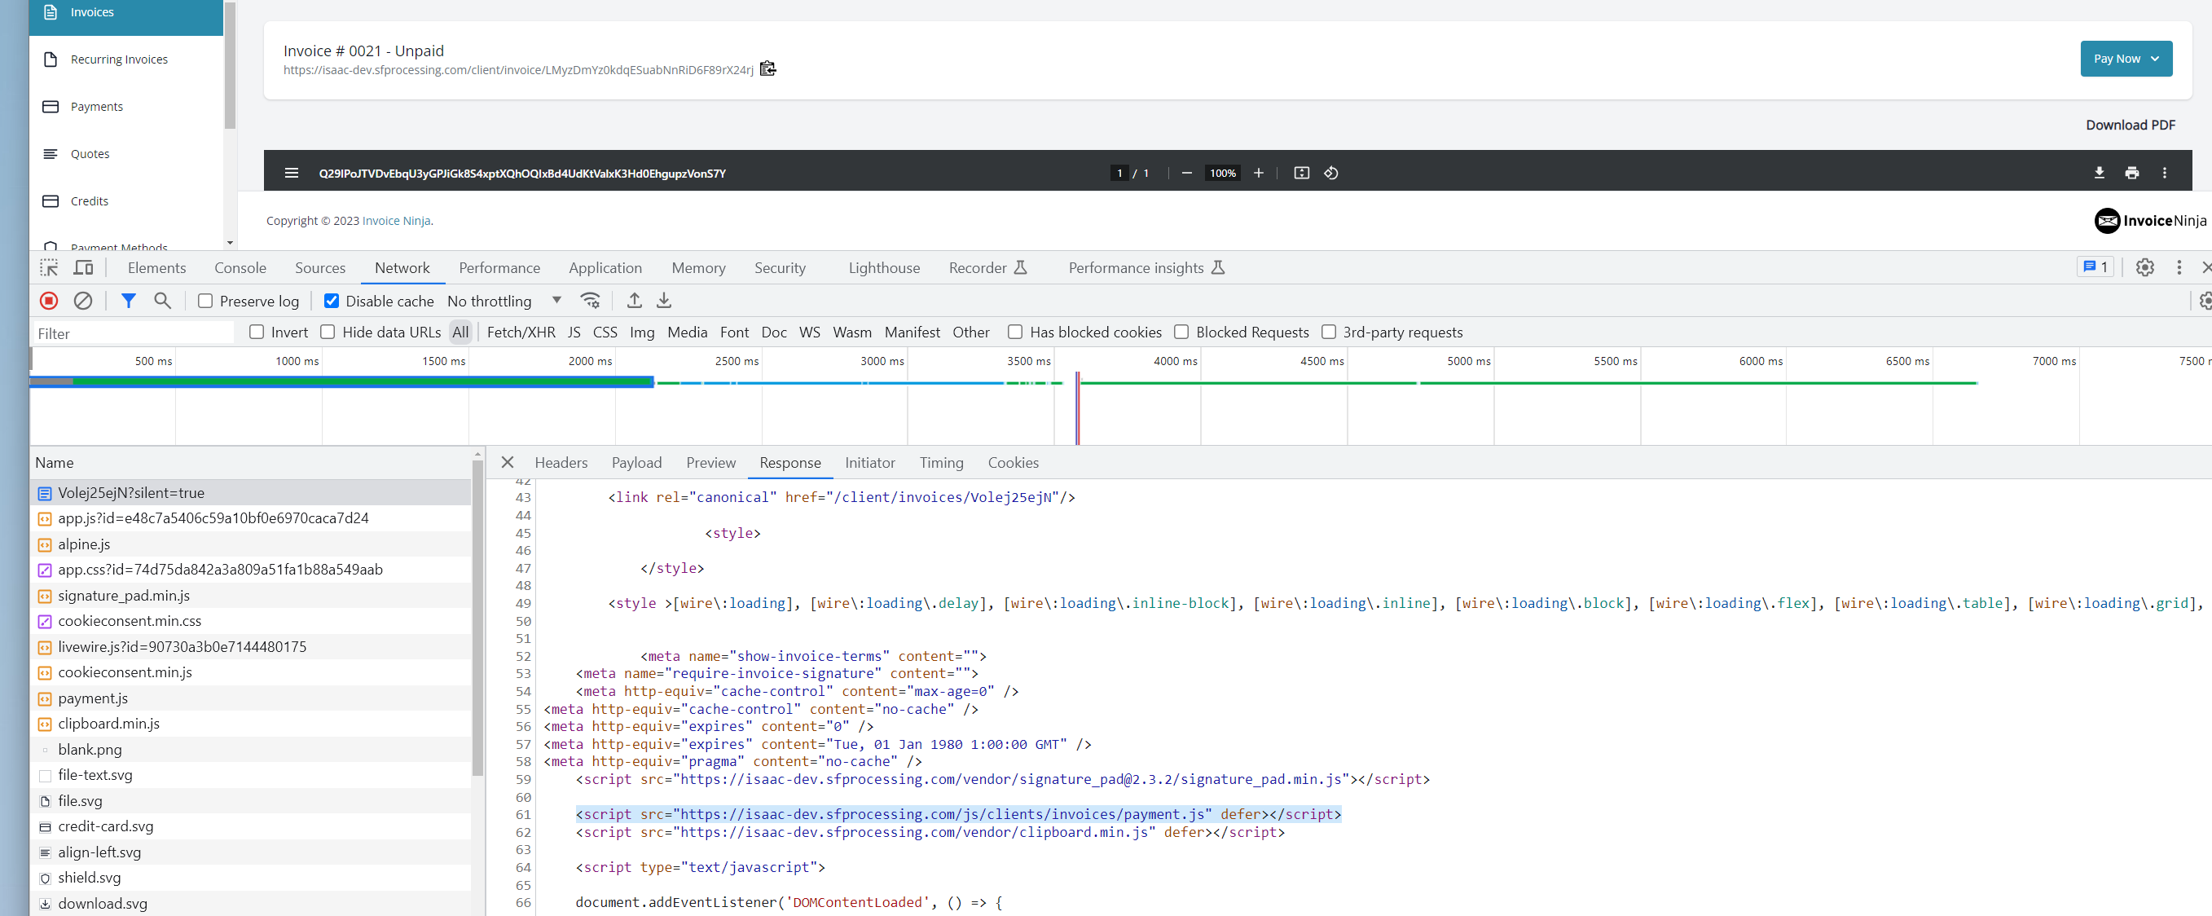Viewport: 2212px width, 916px height.
Task: Copy the invoice link to clipboard
Action: (x=767, y=68)
